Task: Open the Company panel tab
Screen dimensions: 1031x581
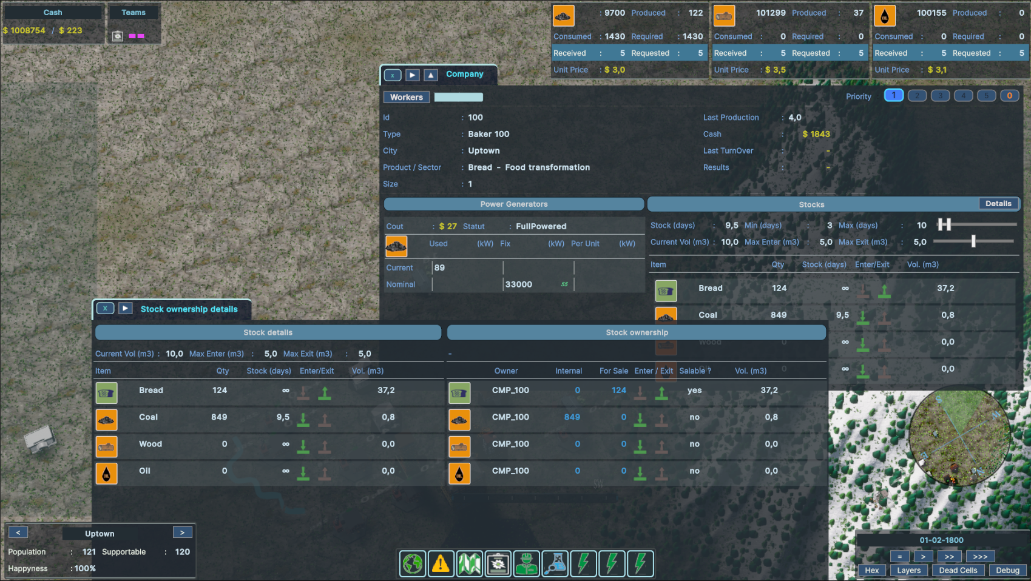Action: point(464,74)
